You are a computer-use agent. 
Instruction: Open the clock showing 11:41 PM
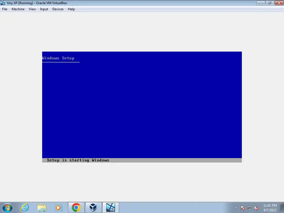click(x=270, y=207)
